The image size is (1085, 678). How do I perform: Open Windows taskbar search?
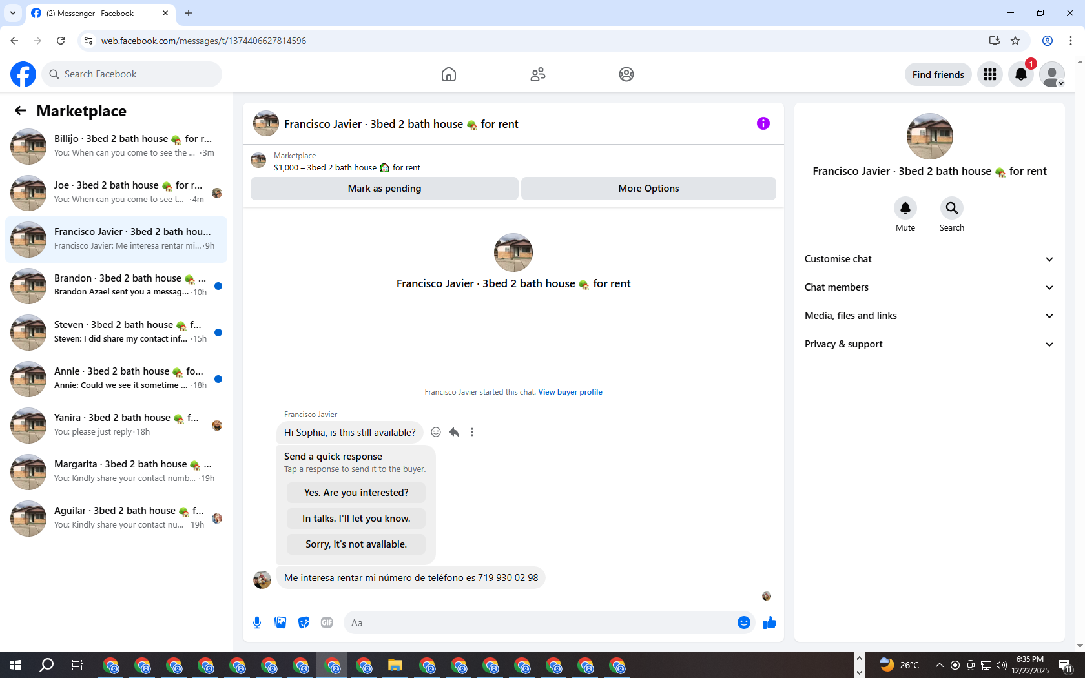click(46, 665)
